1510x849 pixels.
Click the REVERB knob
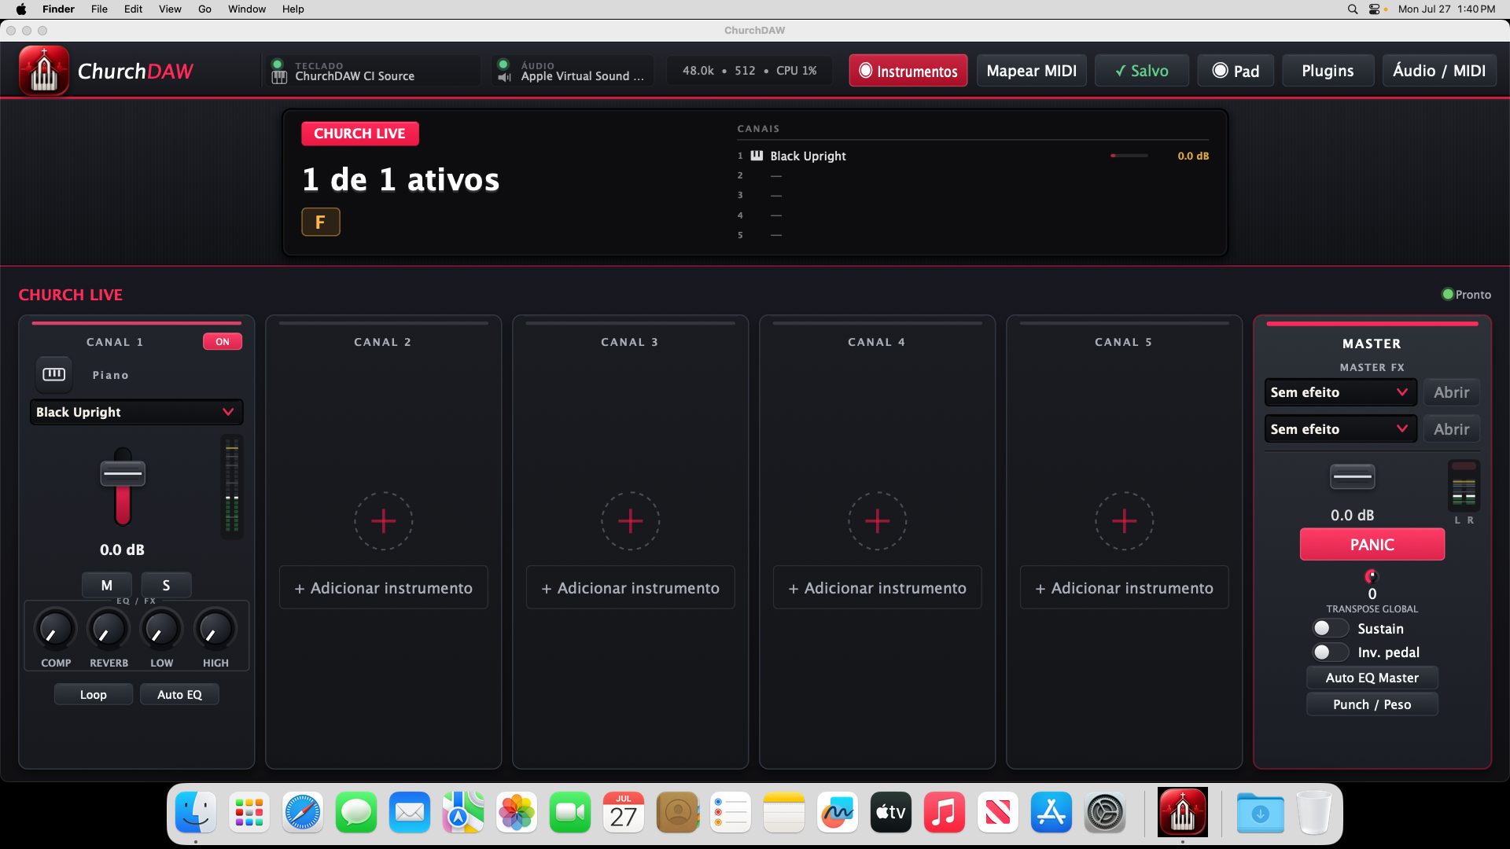108,629
